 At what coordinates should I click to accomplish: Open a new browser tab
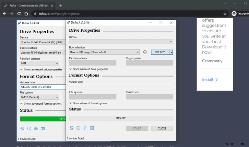coord(61,6)
